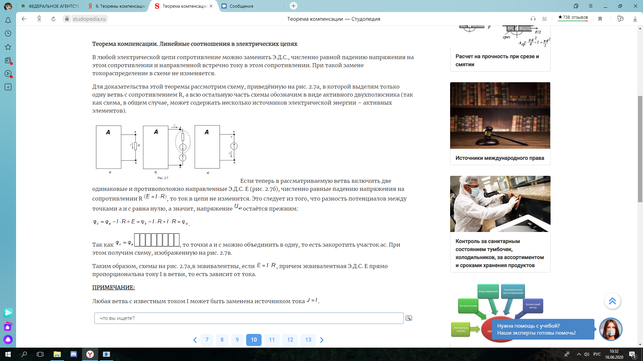Go back to the previous page

(x=24, y=19)
